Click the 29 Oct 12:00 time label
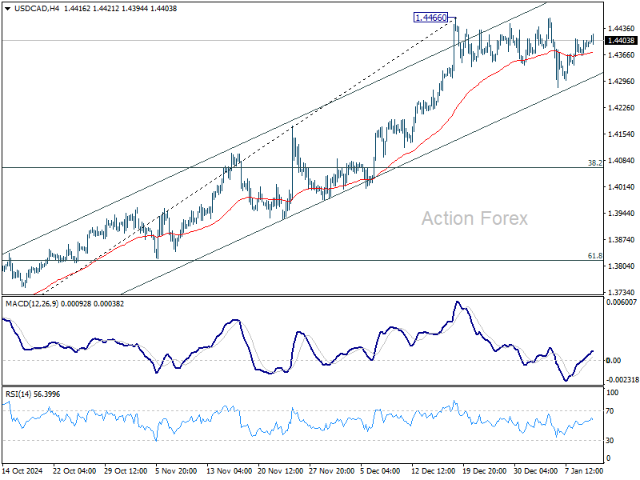 pyautogui.click(x=126, y=471)
